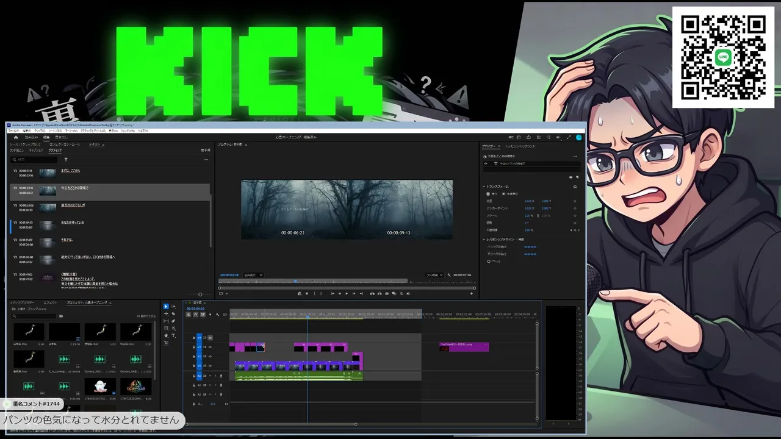781x439 pixels.
Task: Go to In point in Program Monitor
Action: tap(332, 293)
